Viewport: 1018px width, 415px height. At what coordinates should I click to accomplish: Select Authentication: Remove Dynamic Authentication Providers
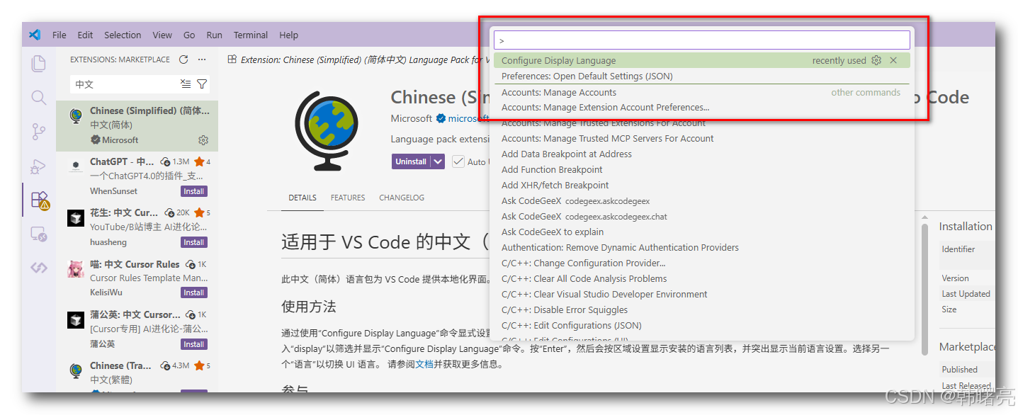pyautogui.click(x=701, y=248)
